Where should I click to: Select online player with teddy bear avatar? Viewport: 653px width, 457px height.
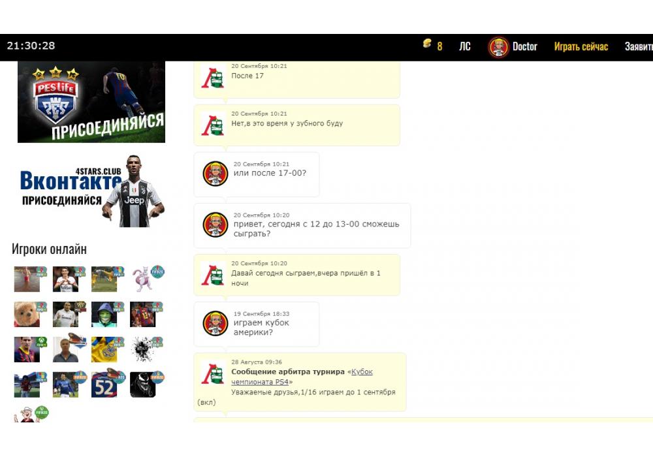27,314
